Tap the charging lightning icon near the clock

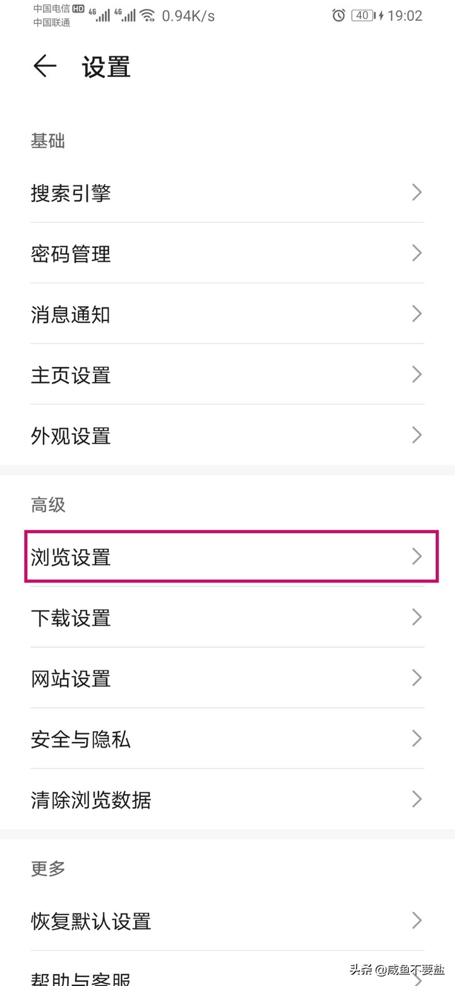click(x=381, y=15)
